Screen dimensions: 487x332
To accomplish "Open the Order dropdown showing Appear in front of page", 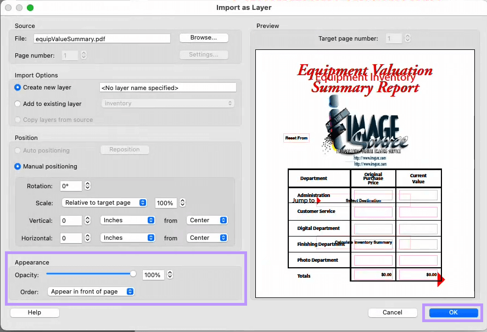I will click(x=91, y=291).
